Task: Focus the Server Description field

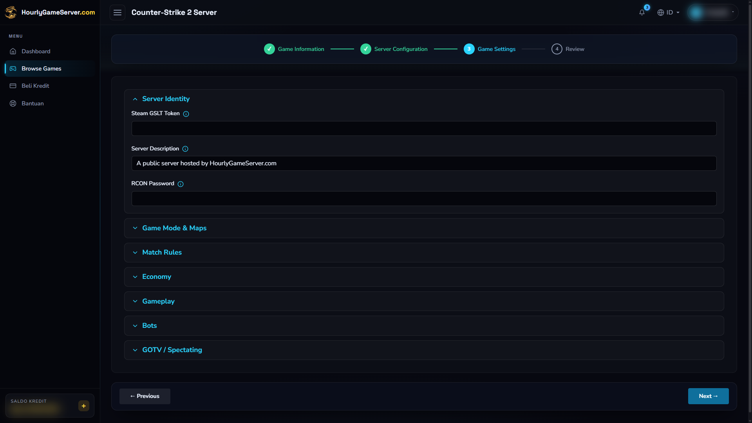Action: (x=424, y=163)
